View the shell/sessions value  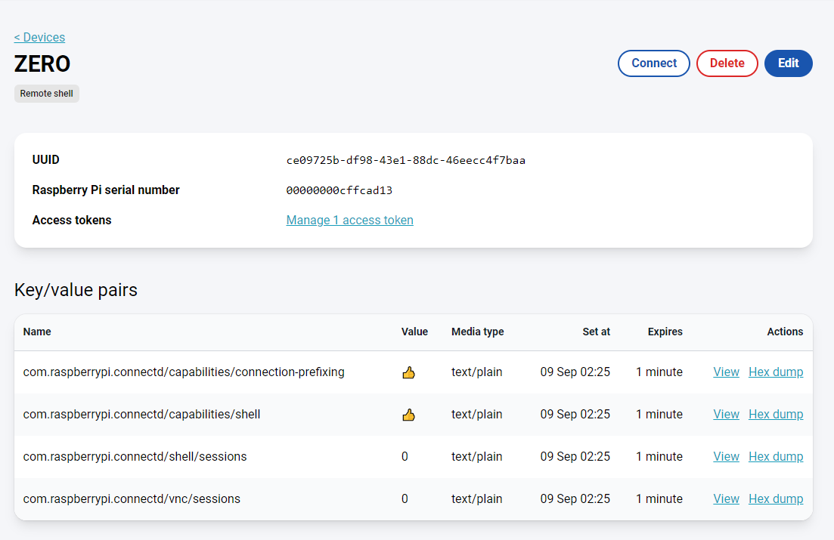726,457
